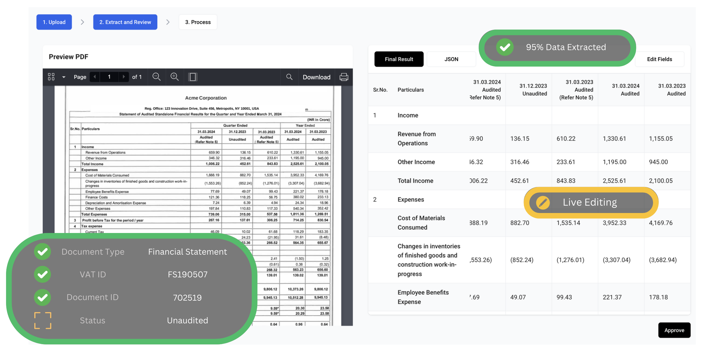
Task: Click the 95% Data Extracted checkmark icon
Action: click(505, 47)
